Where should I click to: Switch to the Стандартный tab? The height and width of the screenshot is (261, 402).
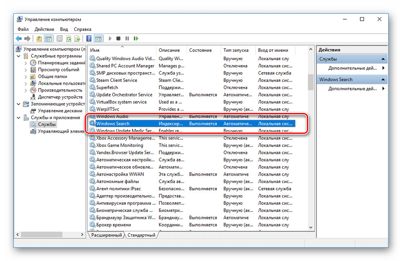click(141, 235)
